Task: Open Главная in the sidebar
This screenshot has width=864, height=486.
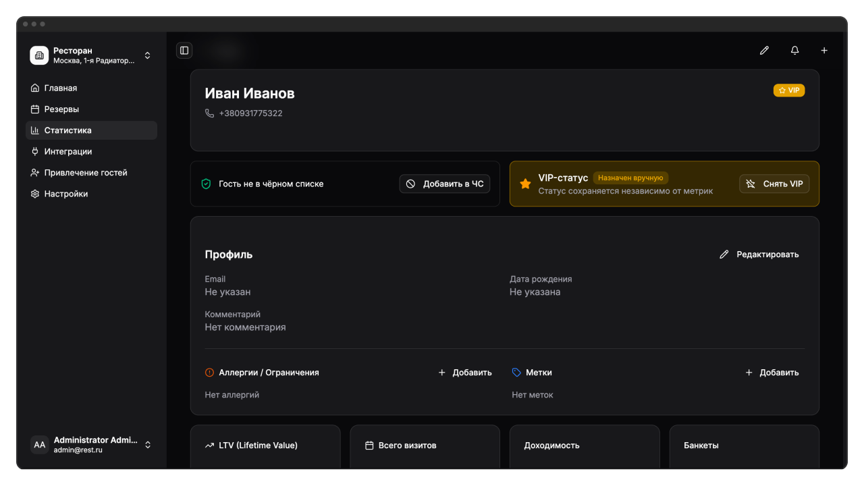Action: coord(61,88)
